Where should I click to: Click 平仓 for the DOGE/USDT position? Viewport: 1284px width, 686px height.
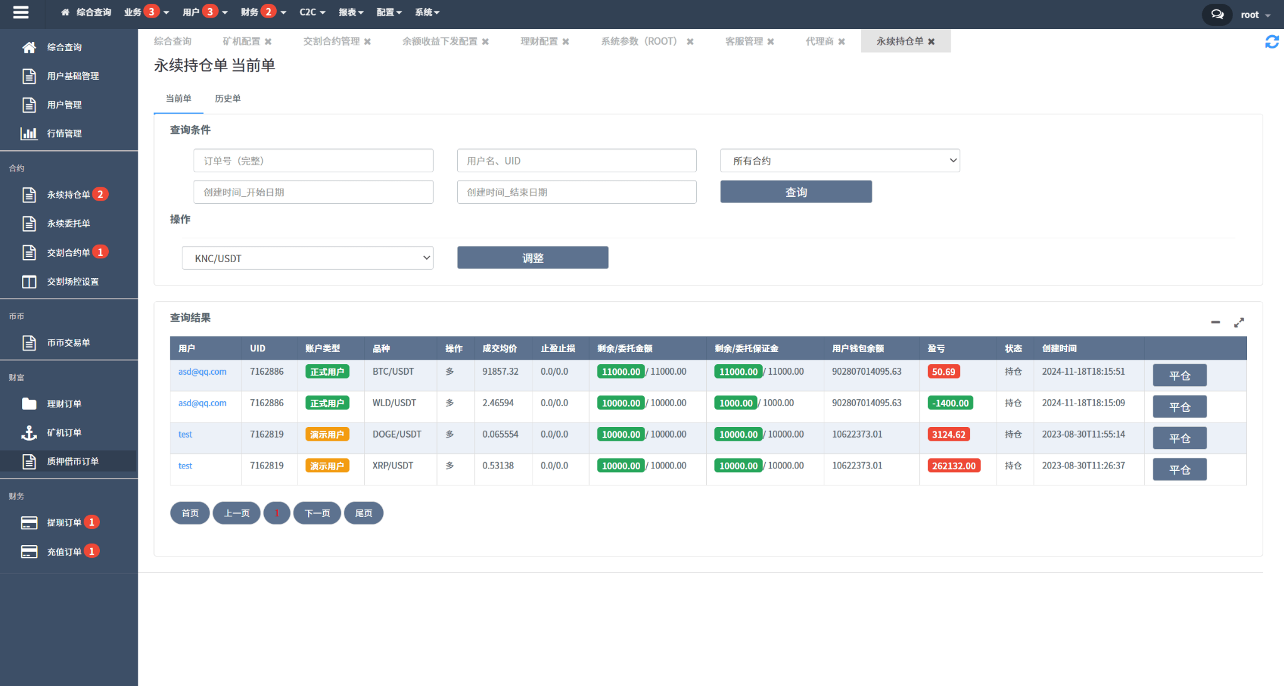tap(1180, 438)
